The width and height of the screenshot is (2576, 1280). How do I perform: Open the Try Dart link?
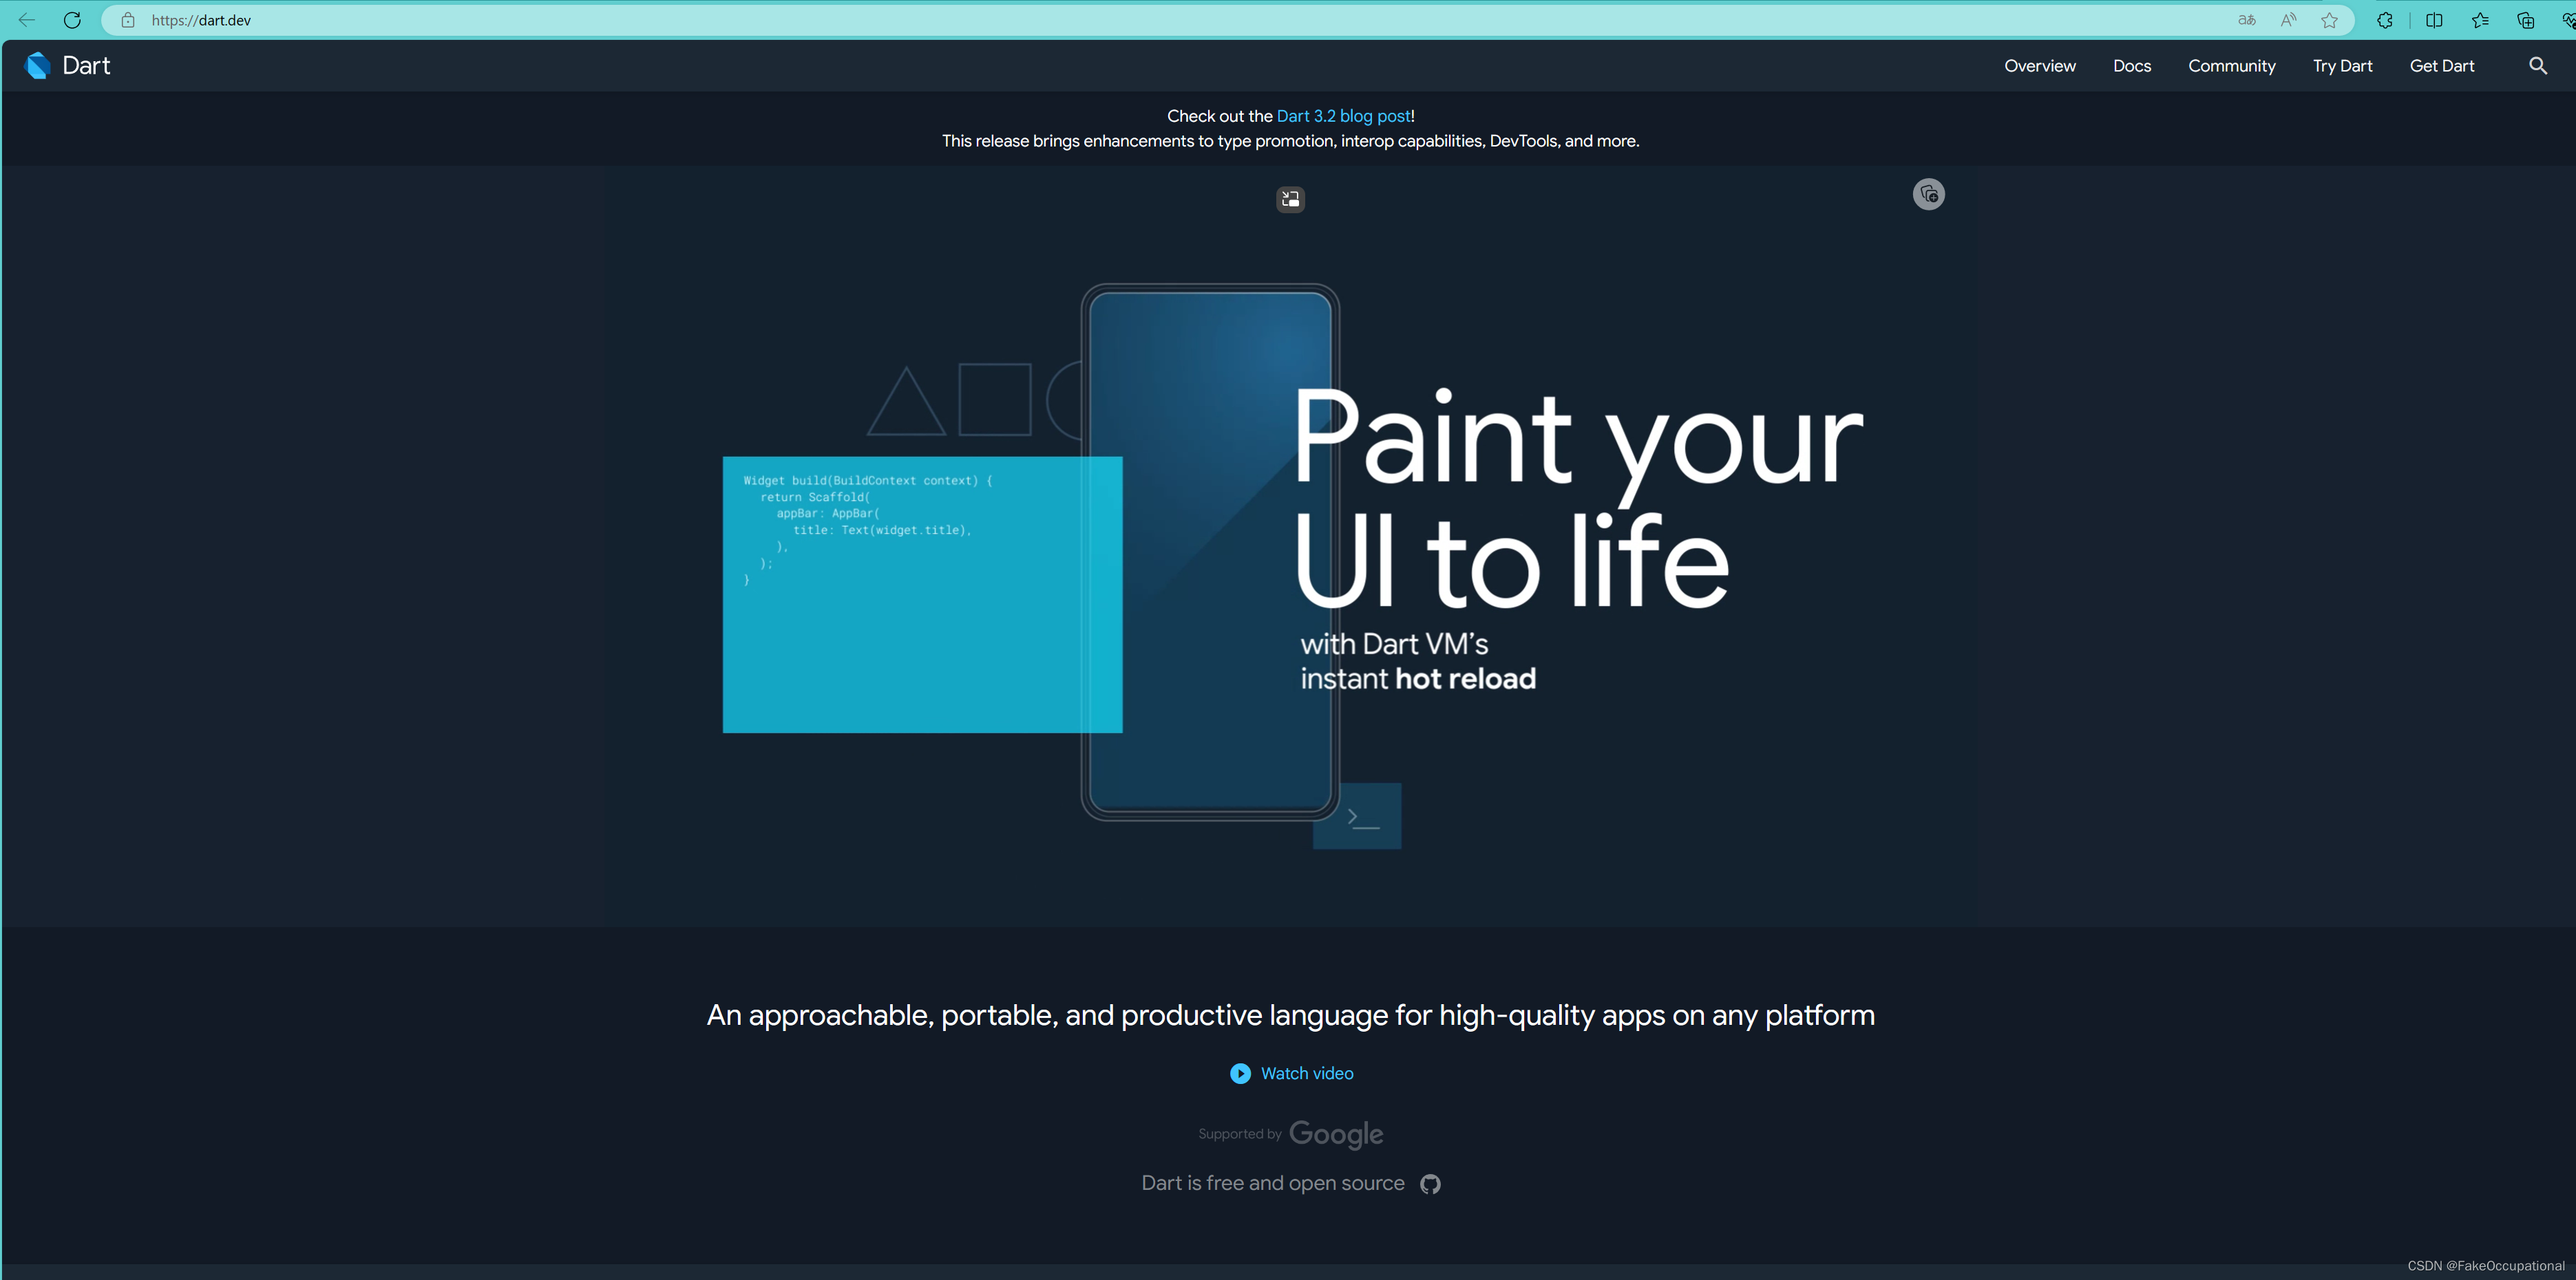2342,66
